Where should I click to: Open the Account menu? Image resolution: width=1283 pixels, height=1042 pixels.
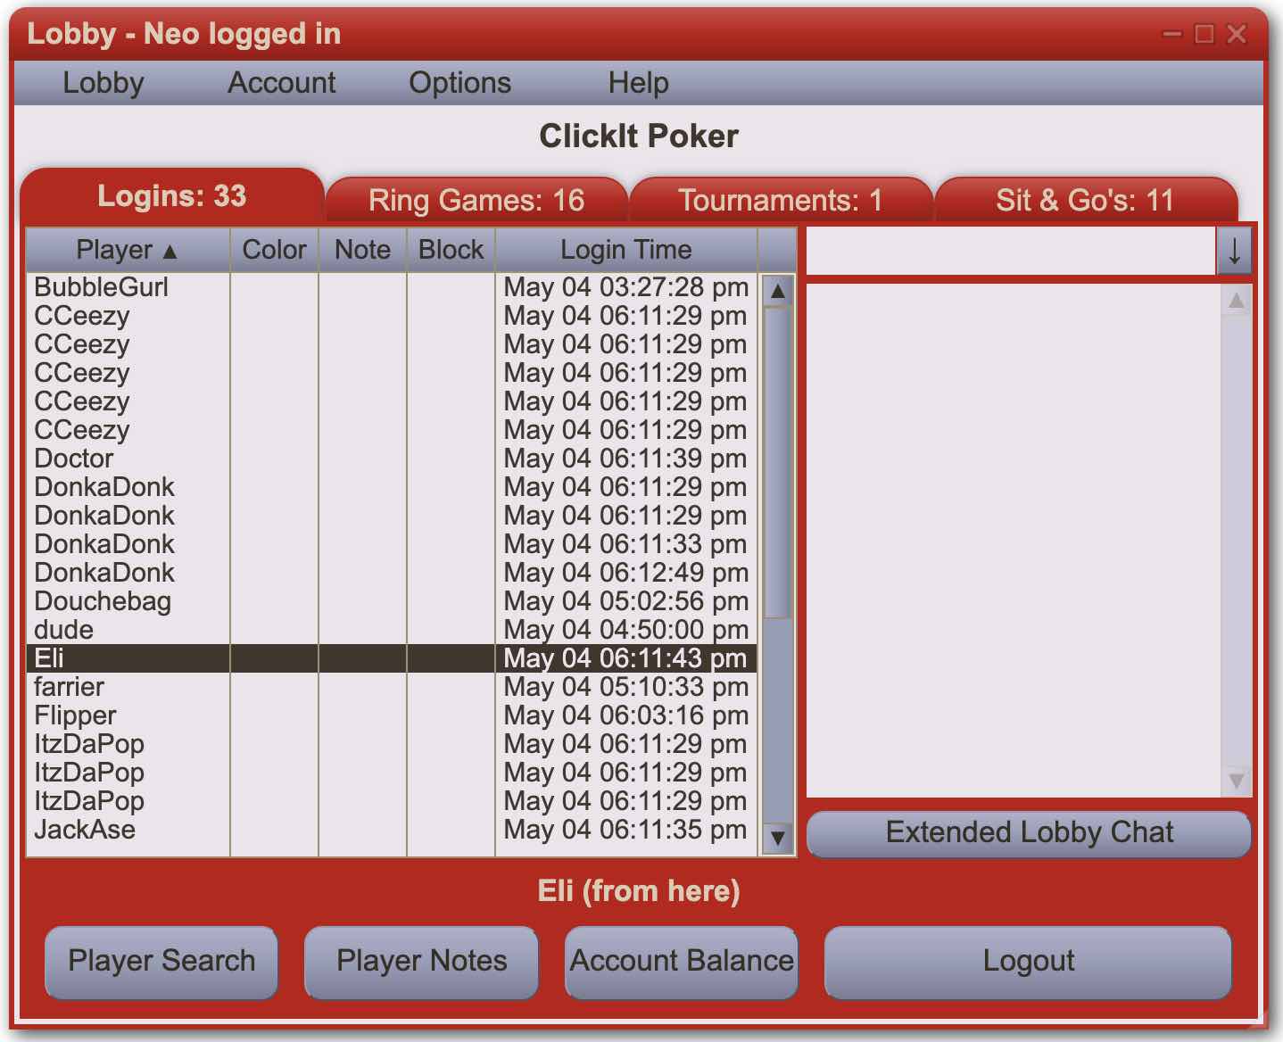click(281, 83)
